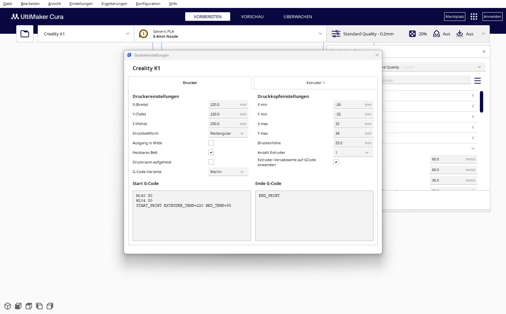Click the settings search field
Image resolution: width=506 pixels, height=314 pixels.
click(x=426, y=80)
